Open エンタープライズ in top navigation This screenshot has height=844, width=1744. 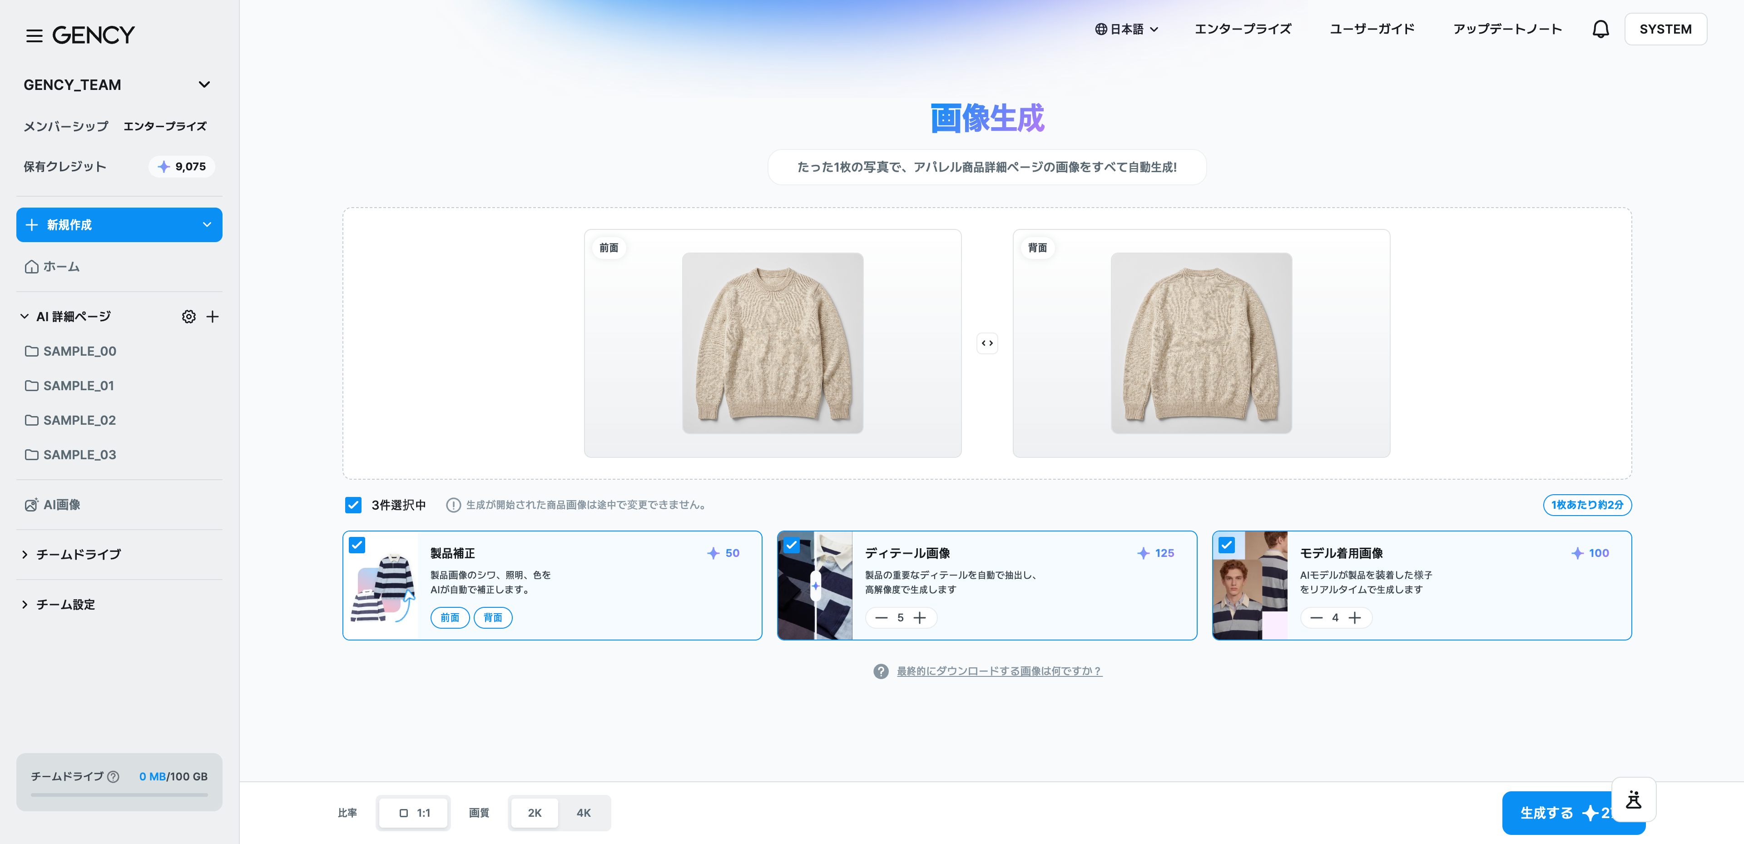(1243, 29)
